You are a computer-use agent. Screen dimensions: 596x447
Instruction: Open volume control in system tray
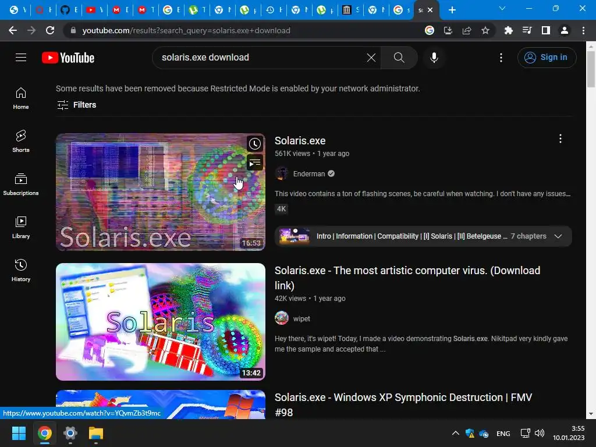point(540,433)
